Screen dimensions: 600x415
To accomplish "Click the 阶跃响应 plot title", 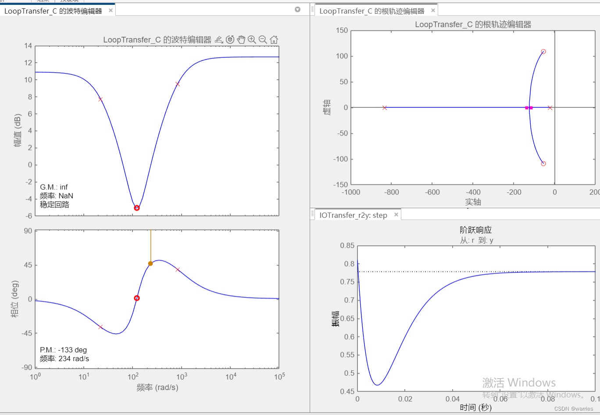I will pos(476,230).
